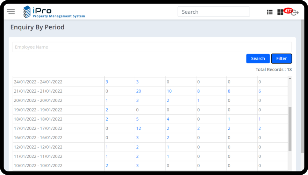
Task: Select value 5 in the 18/01/2022 row
Action: (x=137, y=119)
